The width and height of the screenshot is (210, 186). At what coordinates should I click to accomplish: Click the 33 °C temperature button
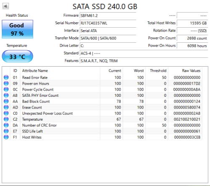click(x=17, y=57)
